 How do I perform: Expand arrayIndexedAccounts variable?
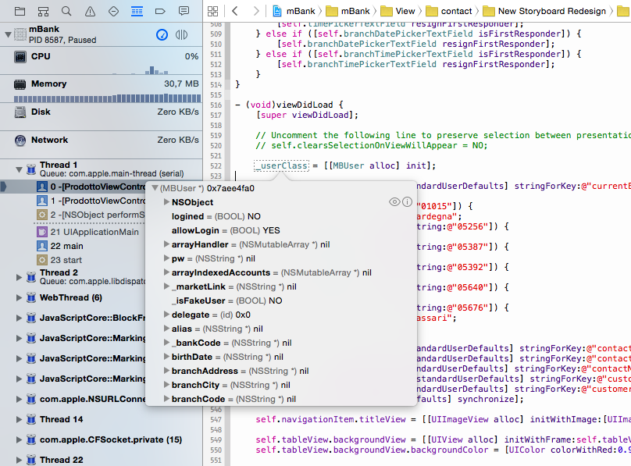pyautogui.click(x=166, y=272)
